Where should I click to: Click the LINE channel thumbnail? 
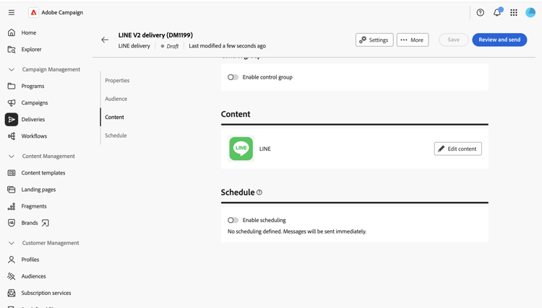pos(241,149)
